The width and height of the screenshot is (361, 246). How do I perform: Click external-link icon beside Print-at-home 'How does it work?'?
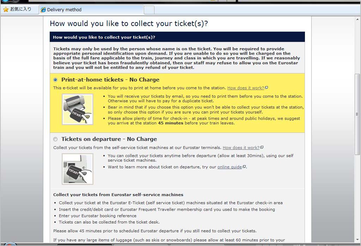pyautogui.click(x=267, y=88)
